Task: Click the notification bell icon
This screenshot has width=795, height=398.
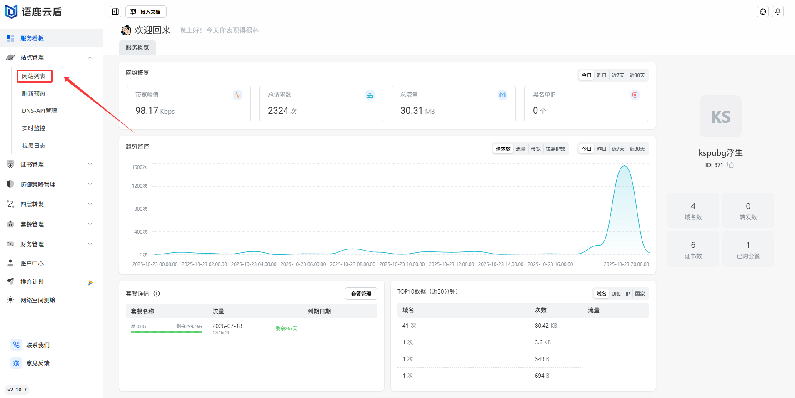Action: (777, 12)
